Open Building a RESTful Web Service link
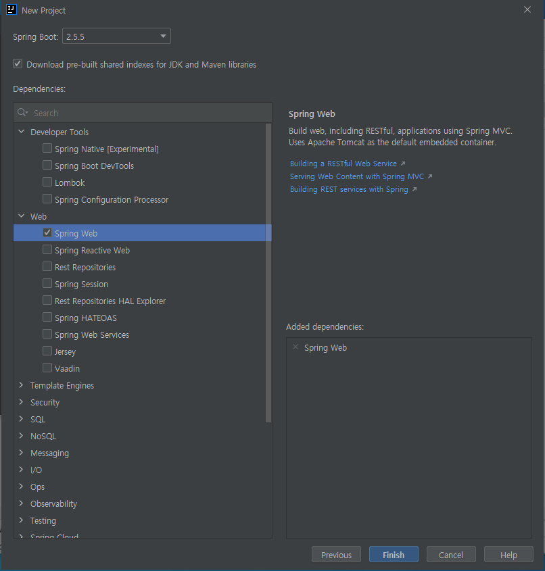 pos(343,164)
